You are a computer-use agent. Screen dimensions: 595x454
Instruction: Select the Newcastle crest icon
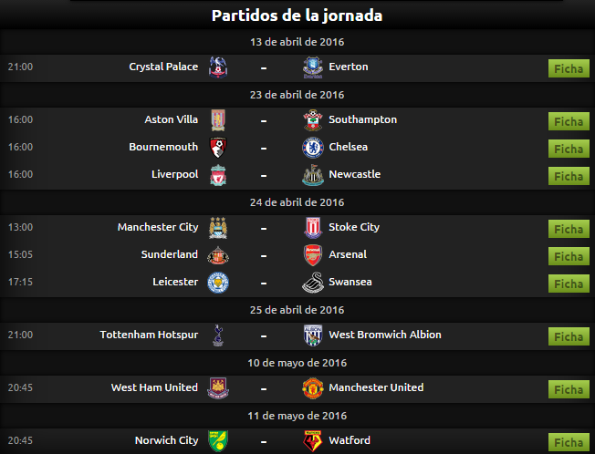[x=313, y=175]
